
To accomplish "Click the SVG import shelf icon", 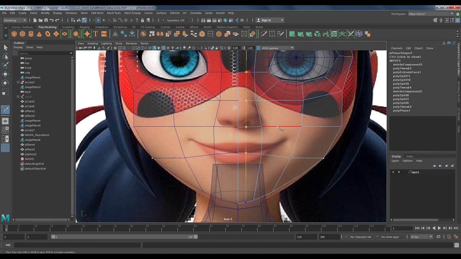I will point(104,34).
